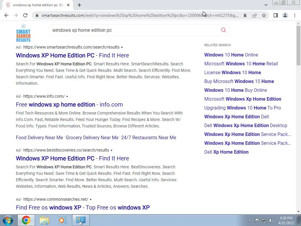Click the browser forward arrow

tap(16, 15)
